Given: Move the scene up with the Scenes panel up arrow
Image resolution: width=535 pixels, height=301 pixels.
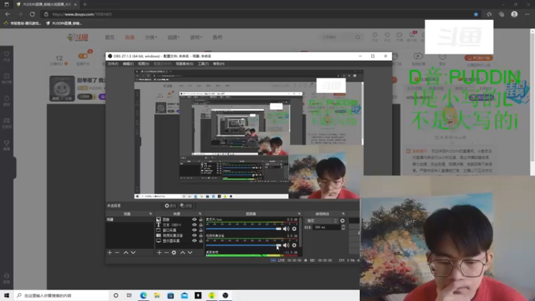Looking at the screenshot, I should coord(126,253).
